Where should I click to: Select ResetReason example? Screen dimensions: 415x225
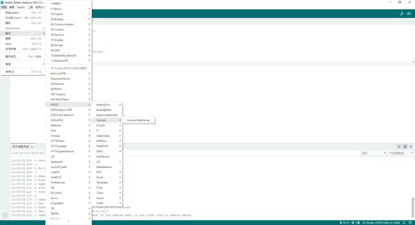[107, 167]
